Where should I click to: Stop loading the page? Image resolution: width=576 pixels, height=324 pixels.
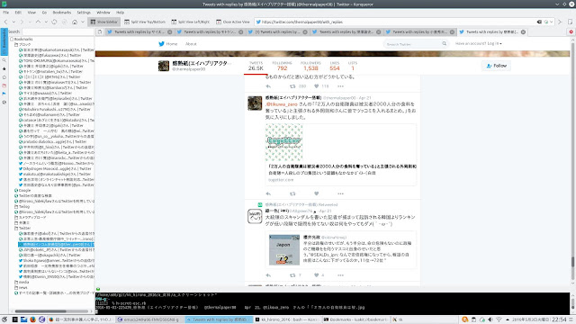click(64, 22)
